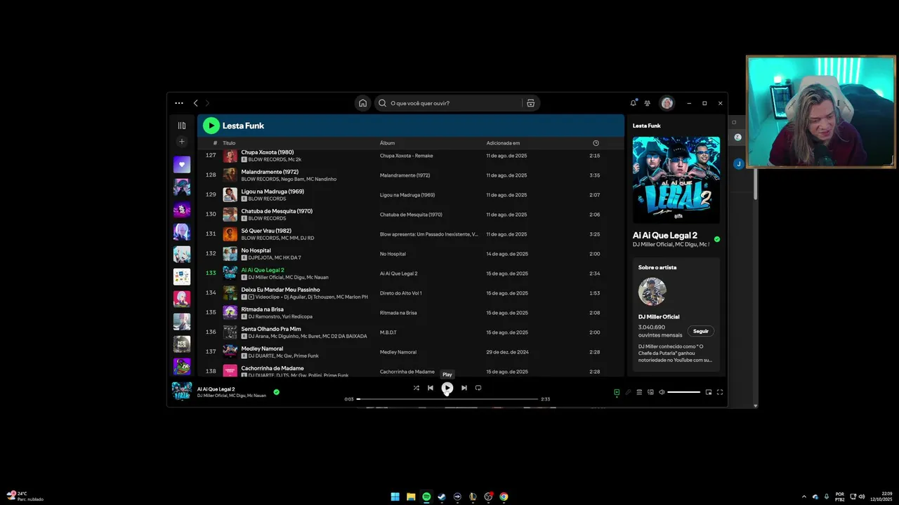Open the notifications bell

[633, 103]
